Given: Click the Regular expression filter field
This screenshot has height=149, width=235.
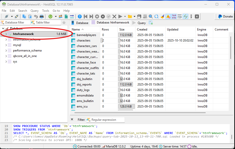Looking at the screenshot, I should click(x=106, y=120).
